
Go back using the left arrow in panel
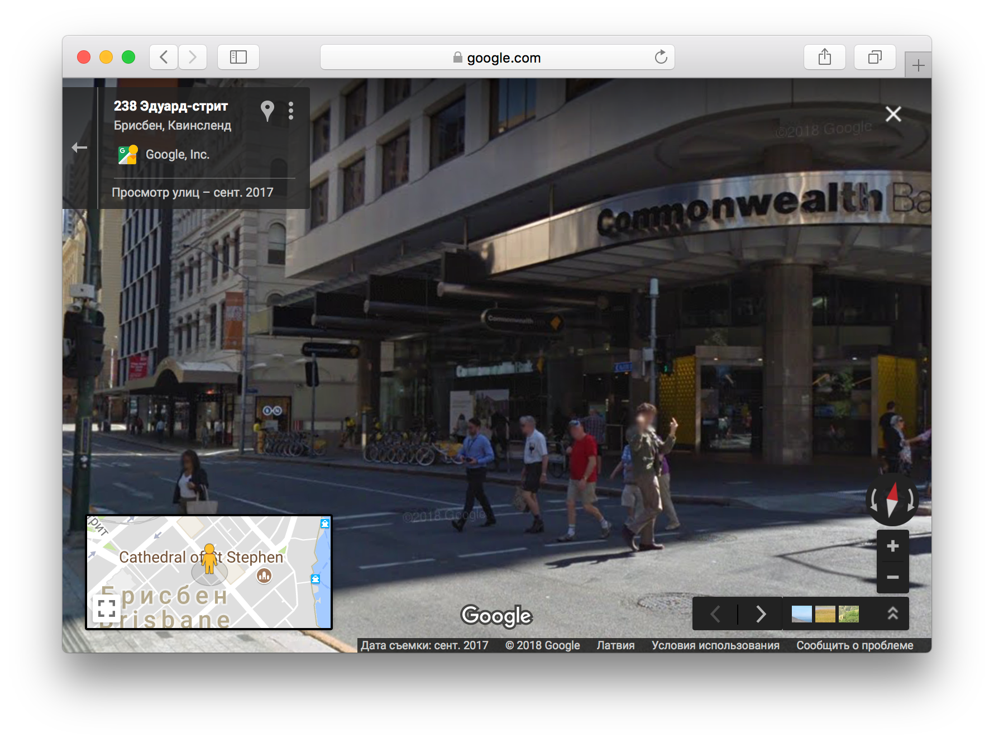[79, 148]
